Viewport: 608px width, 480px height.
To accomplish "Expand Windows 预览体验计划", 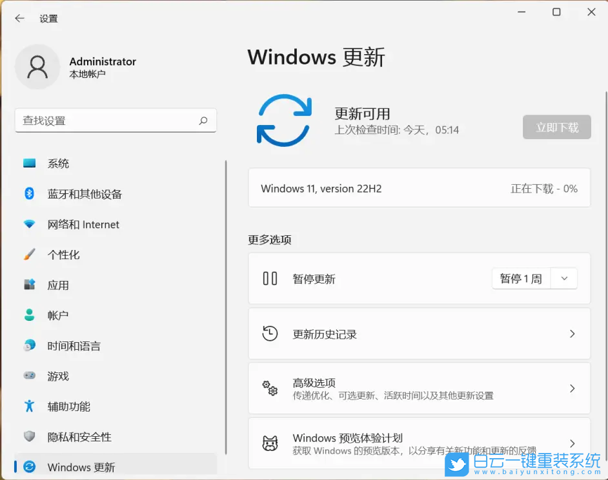I will (420, 443).
